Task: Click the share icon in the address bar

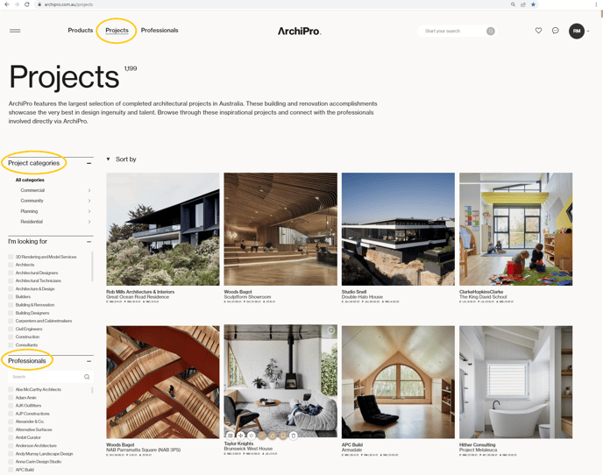Action: pyautogui.click(x=523, y=4)
